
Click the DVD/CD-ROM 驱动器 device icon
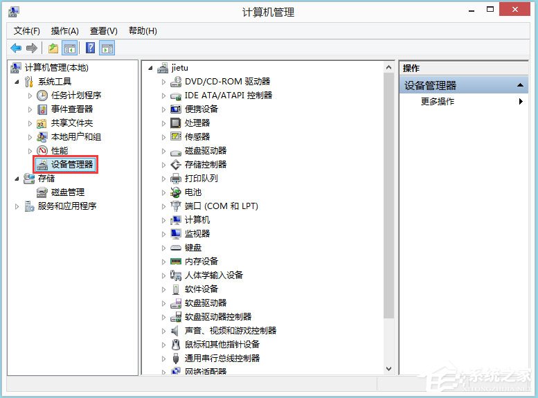click(x=176, y=82)
